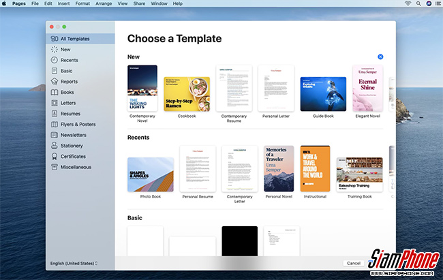Image resolution: width=443 pixels, height=280 pixels.
Task: Pick the Personal Letter template
Action: pos(276,88)
